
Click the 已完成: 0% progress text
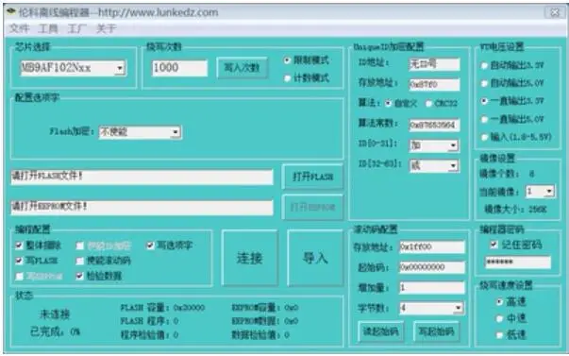[55, 331]
